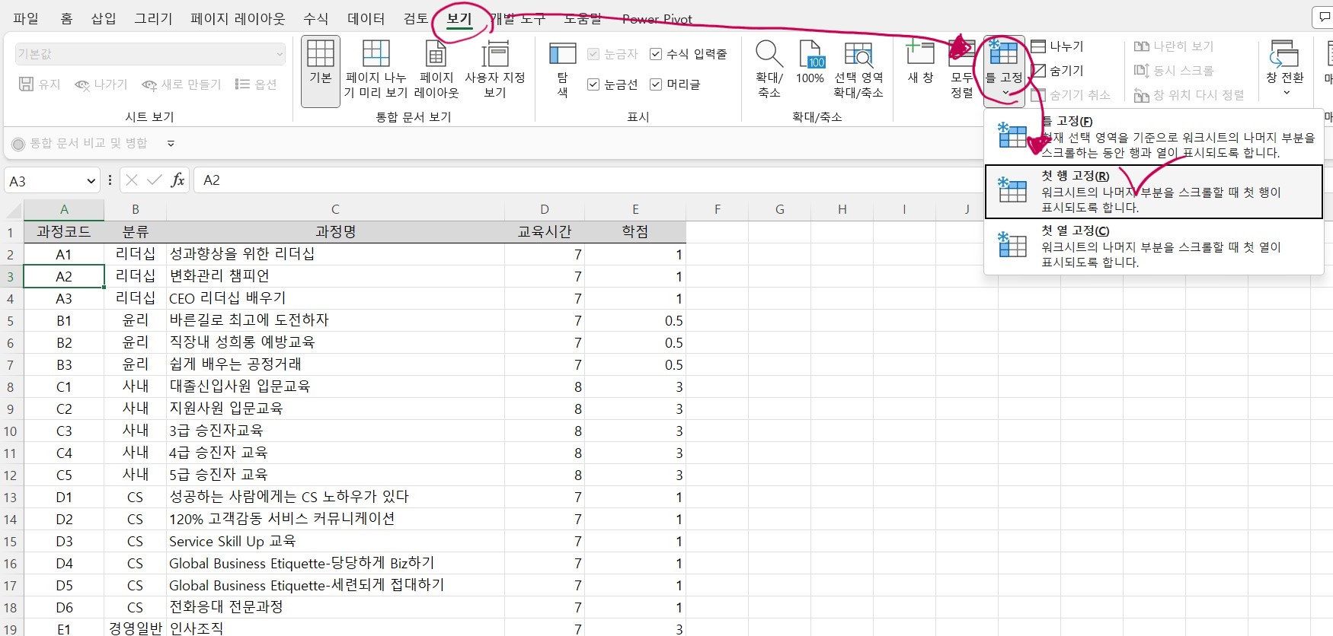
Task: Click 통합 문서 비교 및 병합
Action: click(80, 143)
